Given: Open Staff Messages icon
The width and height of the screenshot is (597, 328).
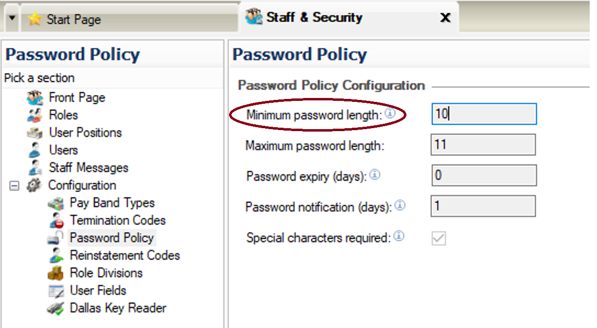Looking at the screenshot, I should pyautogui.click(x=35, y=168).
